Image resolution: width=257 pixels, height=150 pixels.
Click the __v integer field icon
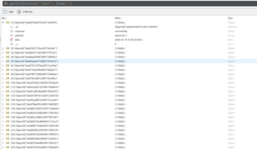point(11,44)
